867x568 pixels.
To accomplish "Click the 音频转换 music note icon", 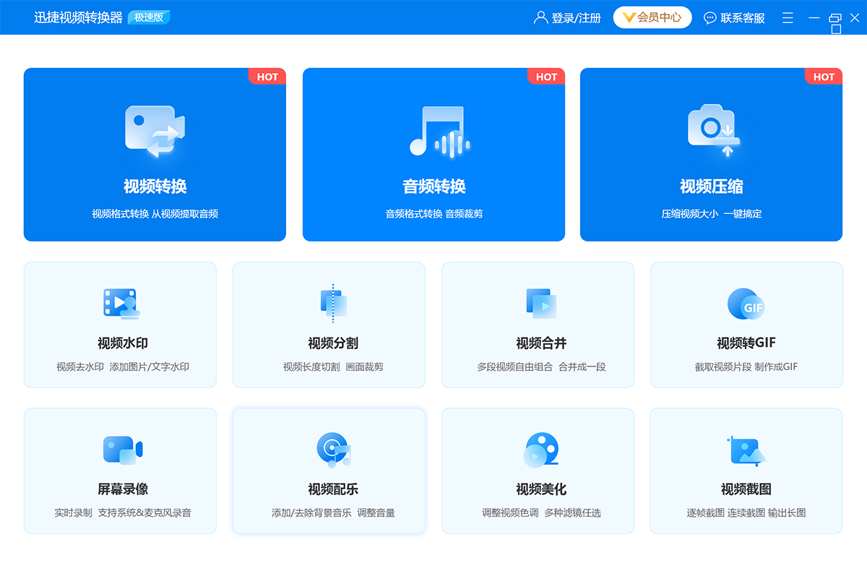I will point(439,132).
